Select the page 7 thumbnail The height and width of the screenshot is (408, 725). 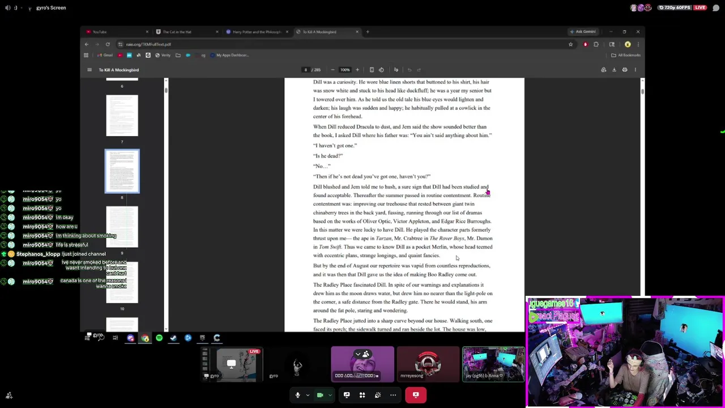coord(122,116)
